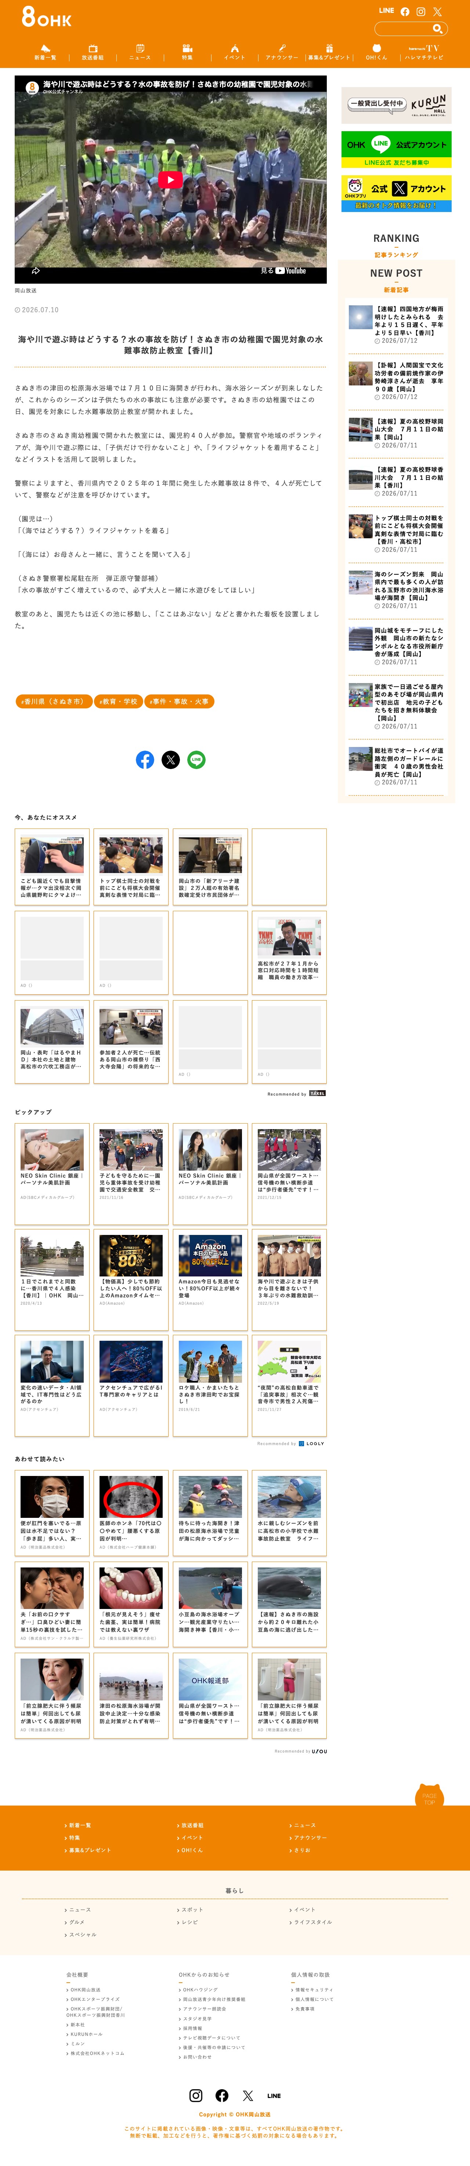Image resolution: width=470 pixels, height=2166 pixels.
Task: Open the footer LINE icon
Action: pos(274,2095)
